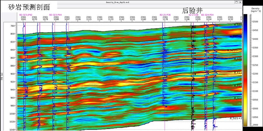Maximize the density_from_depth.mod window
263x131 pixels.
[x=236, y=2]
